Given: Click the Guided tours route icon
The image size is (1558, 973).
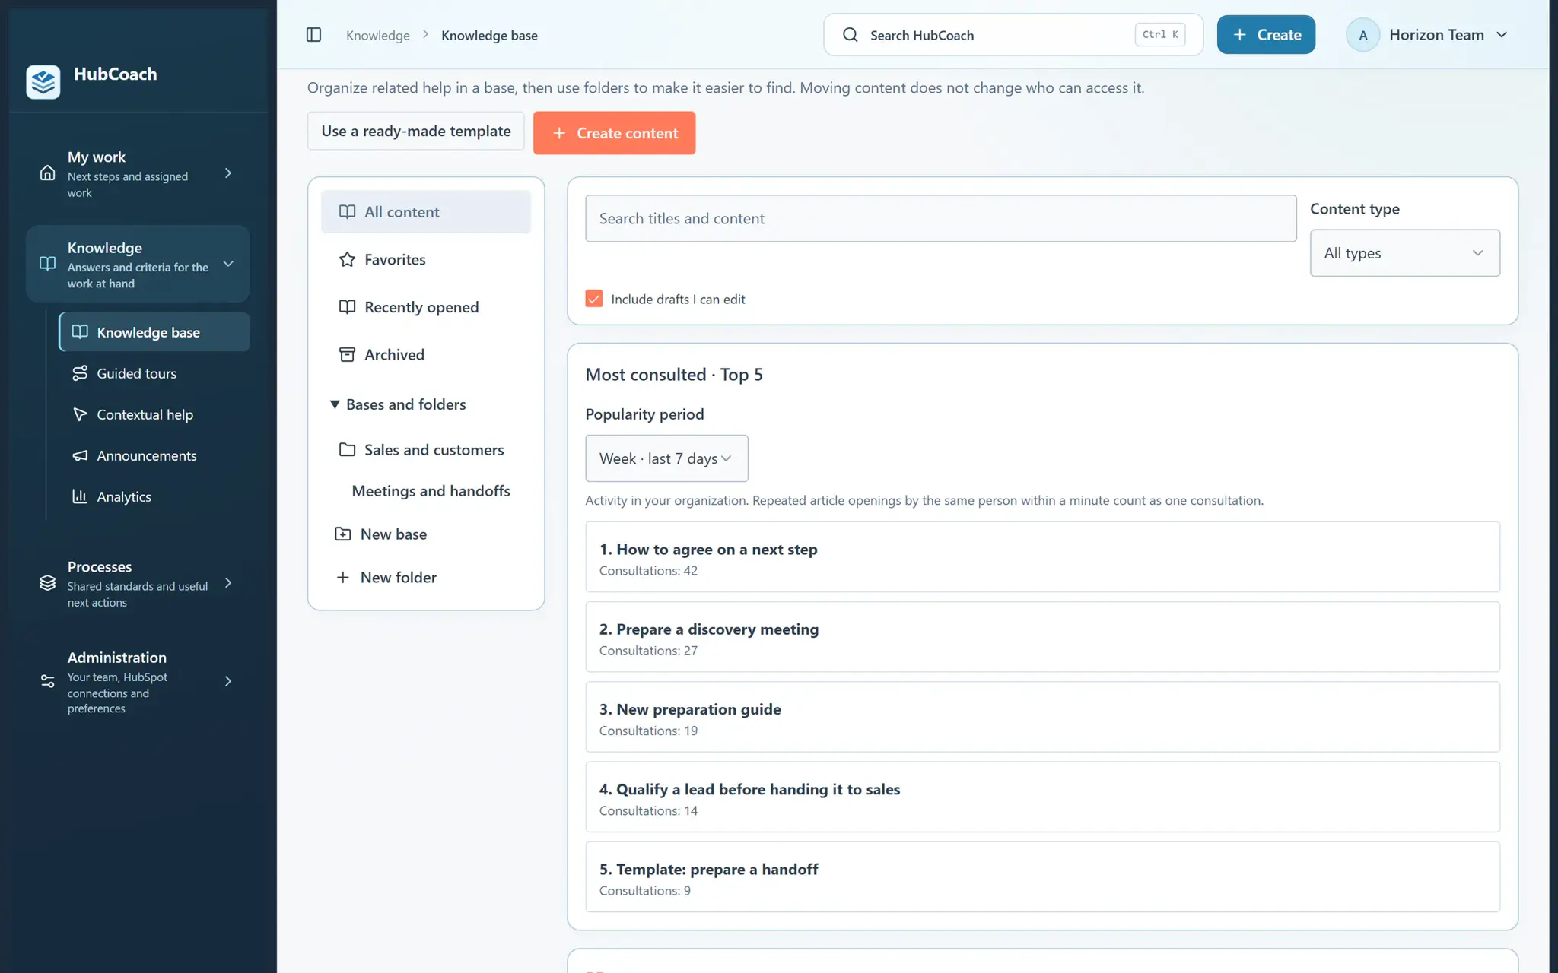Looking at the screenshot, I should 80,373.
